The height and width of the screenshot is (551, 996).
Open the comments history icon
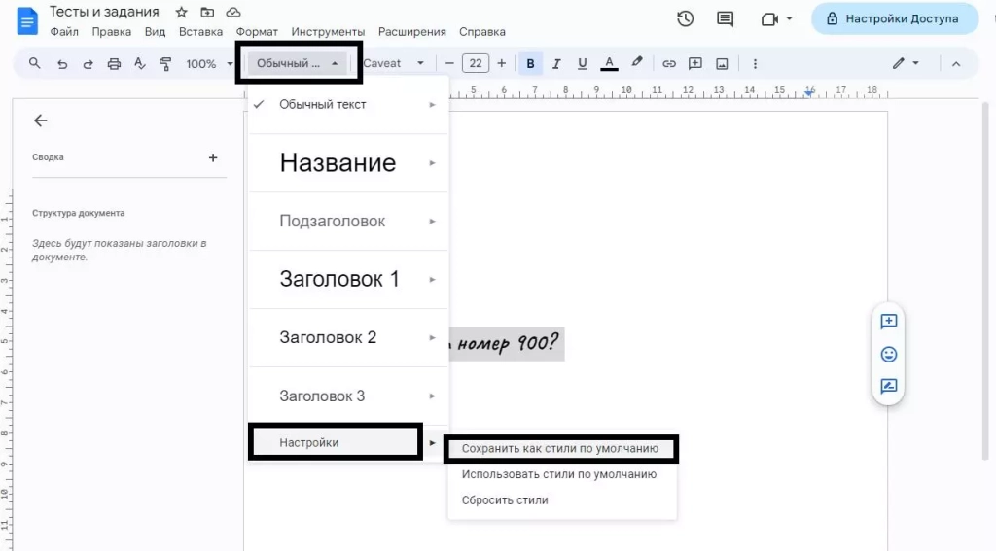click(x=725, y=19)
